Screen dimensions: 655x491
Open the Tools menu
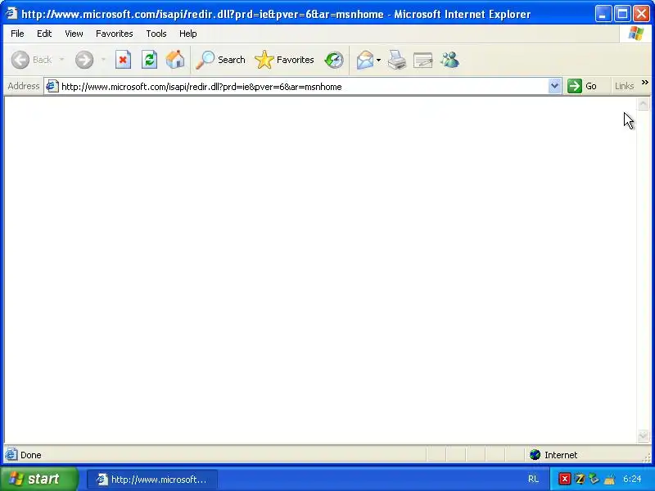(156, 34)
